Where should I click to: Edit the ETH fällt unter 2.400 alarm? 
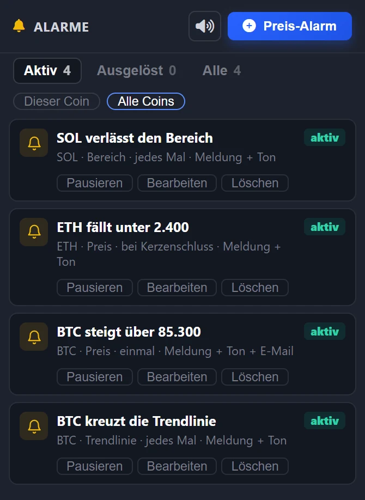point(177,288)
